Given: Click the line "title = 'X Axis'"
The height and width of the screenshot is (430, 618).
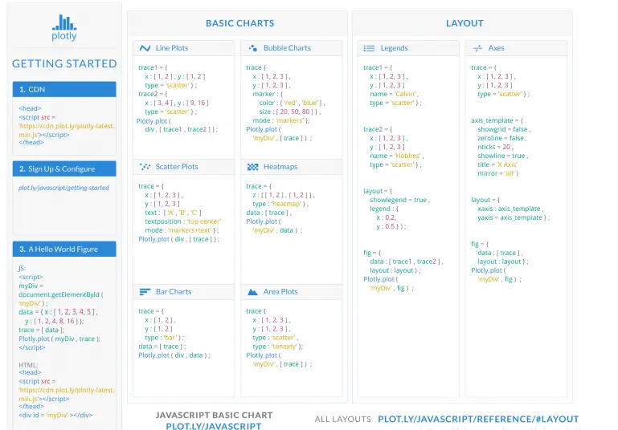Looking at the screenshot, I should pyautogui.click(x=497, y=164).
